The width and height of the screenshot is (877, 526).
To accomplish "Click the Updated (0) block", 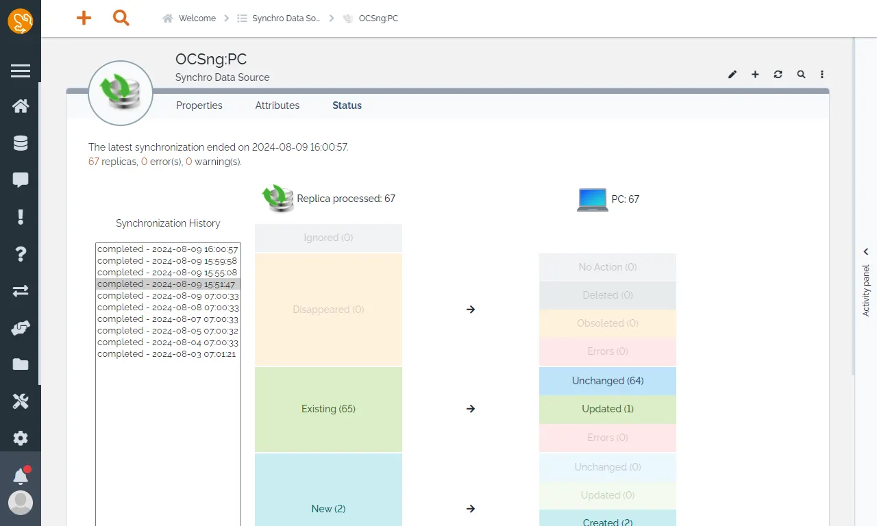I will coord(608,495).
